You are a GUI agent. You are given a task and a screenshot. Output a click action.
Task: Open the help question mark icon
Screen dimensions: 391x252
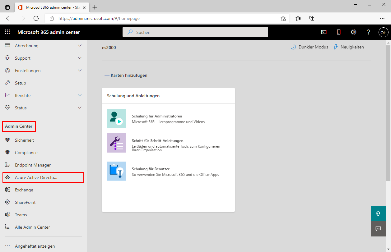point(369,32)
